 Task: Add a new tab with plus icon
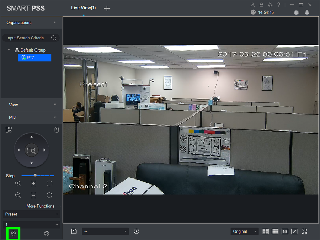[107, 9]
